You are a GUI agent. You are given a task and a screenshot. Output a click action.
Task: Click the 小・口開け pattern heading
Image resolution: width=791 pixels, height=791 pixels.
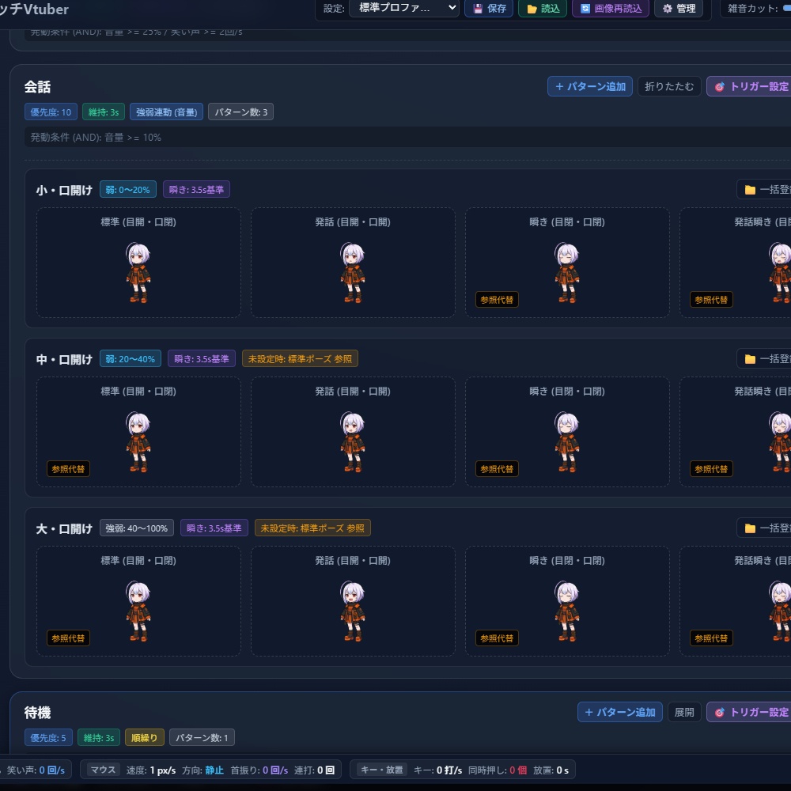(64, 190)
